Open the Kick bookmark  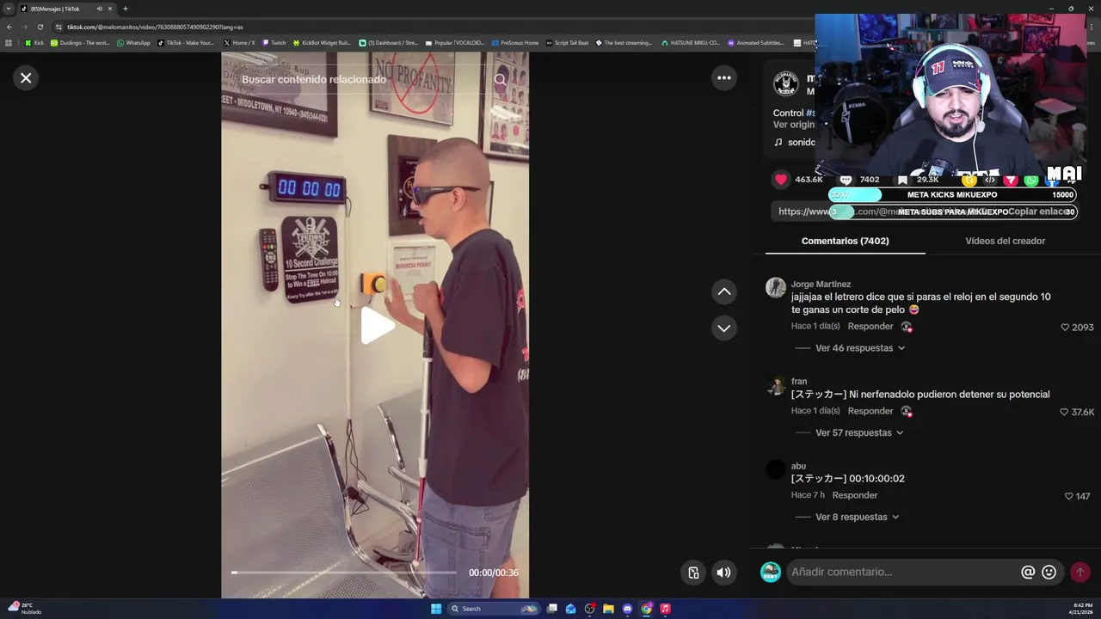coord(34,42)
